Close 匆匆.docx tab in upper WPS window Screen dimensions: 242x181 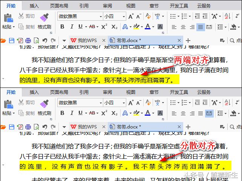tap(179, 41)
